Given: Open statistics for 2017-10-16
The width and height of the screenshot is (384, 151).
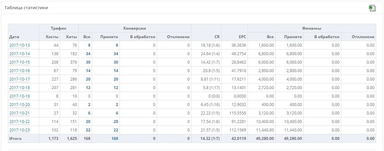Looking at the screenshot, I should [20, 71].
